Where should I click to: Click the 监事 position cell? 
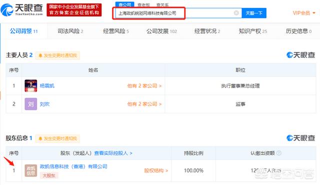pos(240,104)
